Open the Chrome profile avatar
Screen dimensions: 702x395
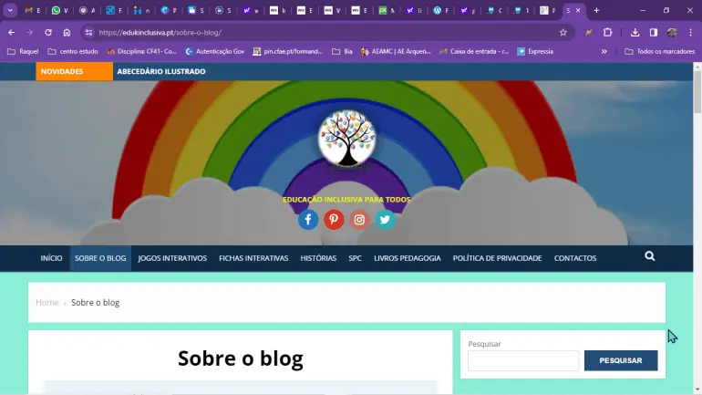click(x=672, y=32)
